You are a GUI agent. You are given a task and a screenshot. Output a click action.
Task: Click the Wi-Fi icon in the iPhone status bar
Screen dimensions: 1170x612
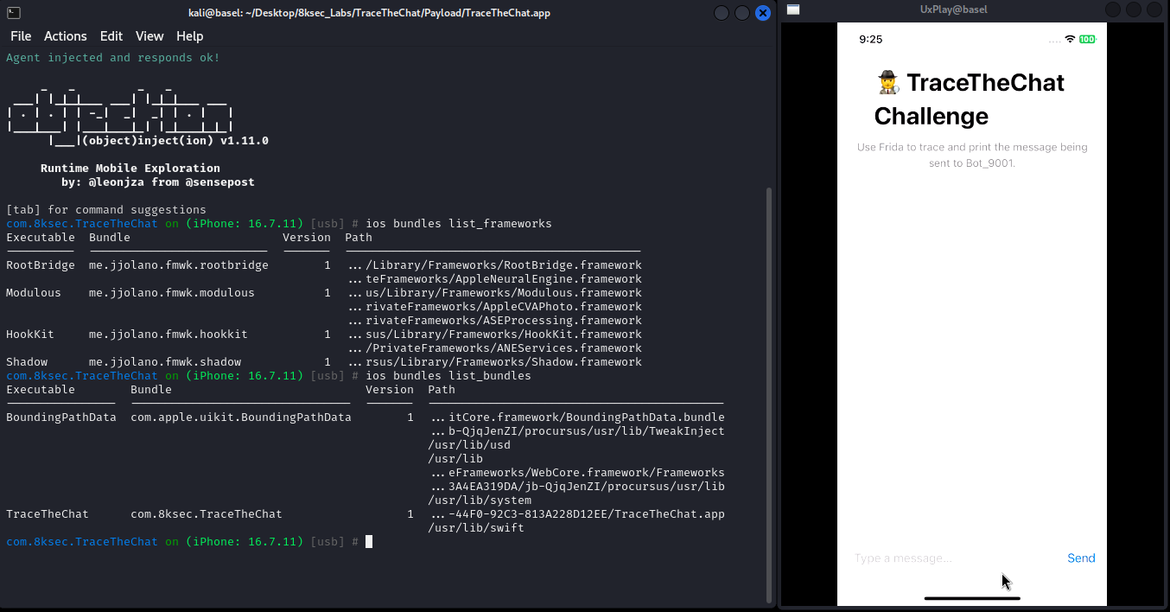click(1070, 40)
